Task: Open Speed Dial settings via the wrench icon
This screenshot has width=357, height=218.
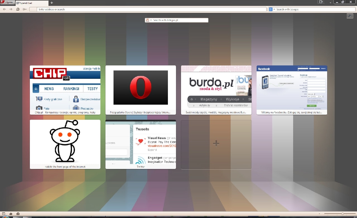Action: point(350,16)
